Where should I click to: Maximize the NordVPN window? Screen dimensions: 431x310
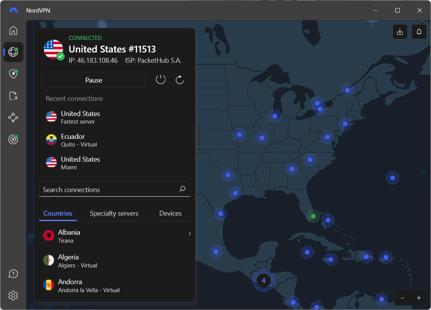click(x=397, y=10)
